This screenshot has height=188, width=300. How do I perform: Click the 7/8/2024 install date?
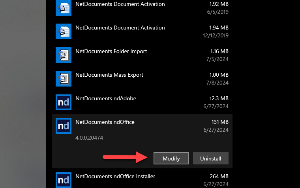pyautogui.click(x=217, y=83)
